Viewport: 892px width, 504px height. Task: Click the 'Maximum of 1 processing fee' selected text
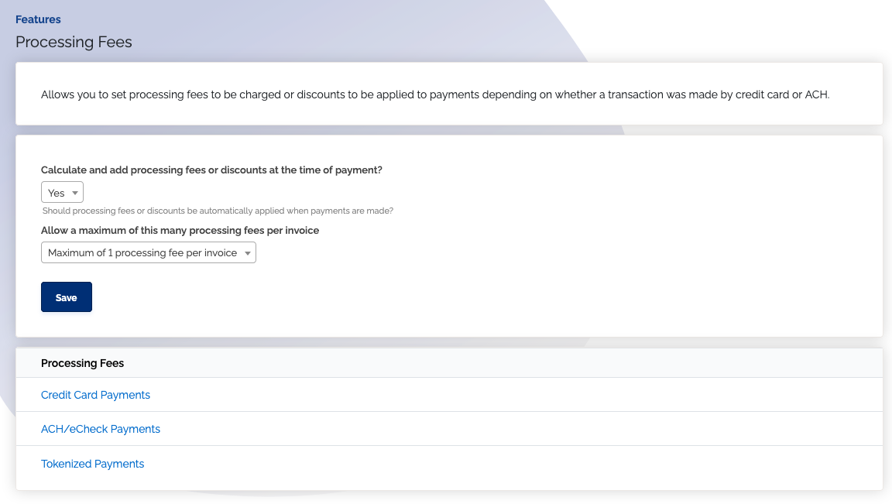click(142, 253)
